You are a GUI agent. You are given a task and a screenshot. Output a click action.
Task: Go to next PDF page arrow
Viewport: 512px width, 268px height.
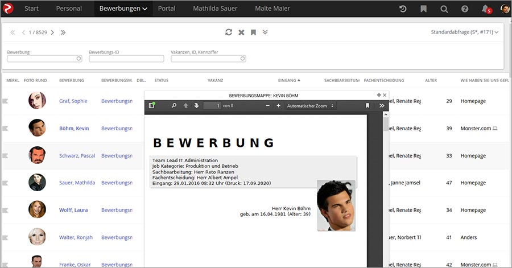coord(196,105)
